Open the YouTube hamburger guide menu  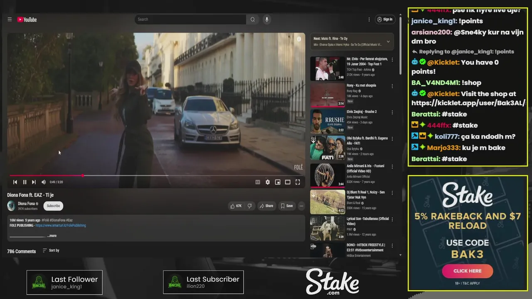(x=10, y=20)
